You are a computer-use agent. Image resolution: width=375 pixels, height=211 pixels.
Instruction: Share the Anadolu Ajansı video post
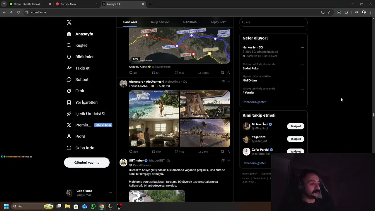tap(228, 73)
